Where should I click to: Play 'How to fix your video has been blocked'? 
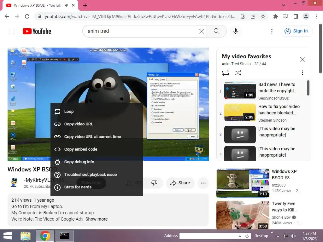pos(240,112)
